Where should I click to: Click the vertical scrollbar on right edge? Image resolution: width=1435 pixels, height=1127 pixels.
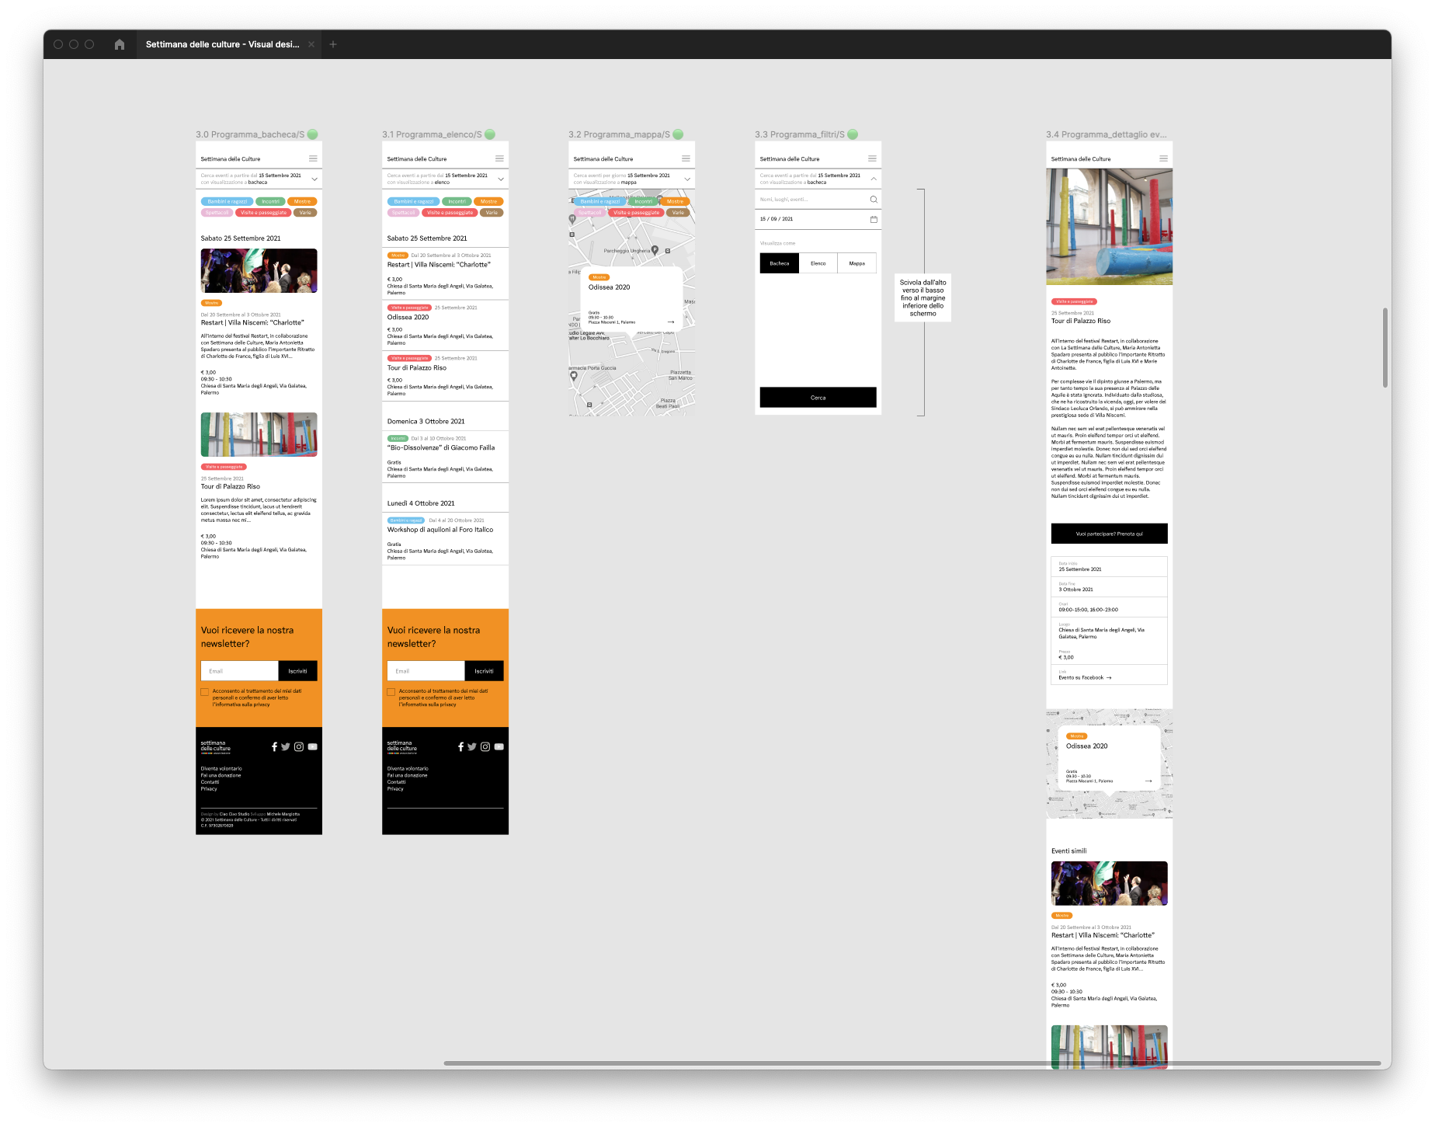tap(1385, 348)
